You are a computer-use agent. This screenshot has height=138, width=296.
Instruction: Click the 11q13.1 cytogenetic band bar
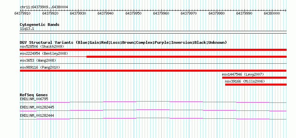pos(153,32)
